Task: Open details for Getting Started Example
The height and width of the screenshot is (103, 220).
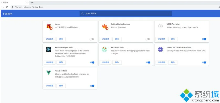Action: click(105, 39)
